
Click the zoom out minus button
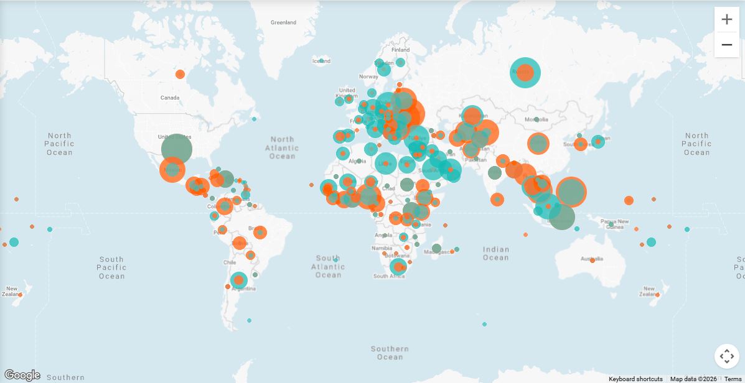[x=726, y=45]
